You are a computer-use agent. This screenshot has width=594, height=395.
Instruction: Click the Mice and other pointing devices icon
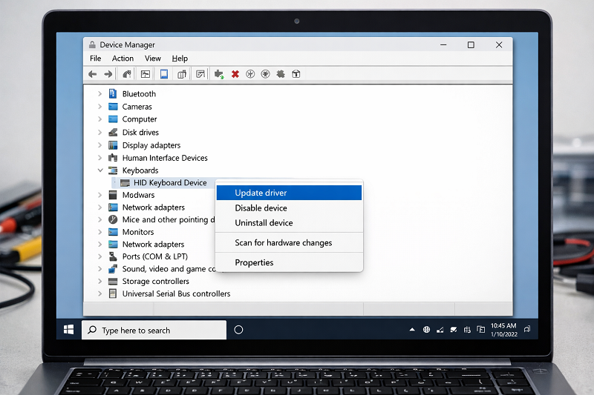click(113, 219)
